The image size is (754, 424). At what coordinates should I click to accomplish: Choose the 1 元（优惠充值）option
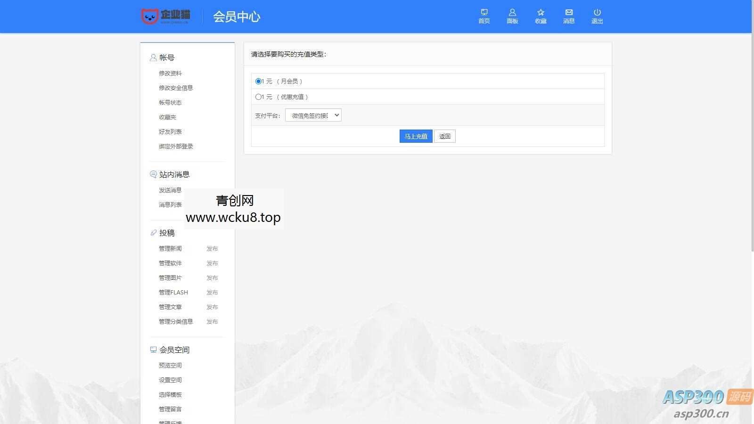(258, 97)
